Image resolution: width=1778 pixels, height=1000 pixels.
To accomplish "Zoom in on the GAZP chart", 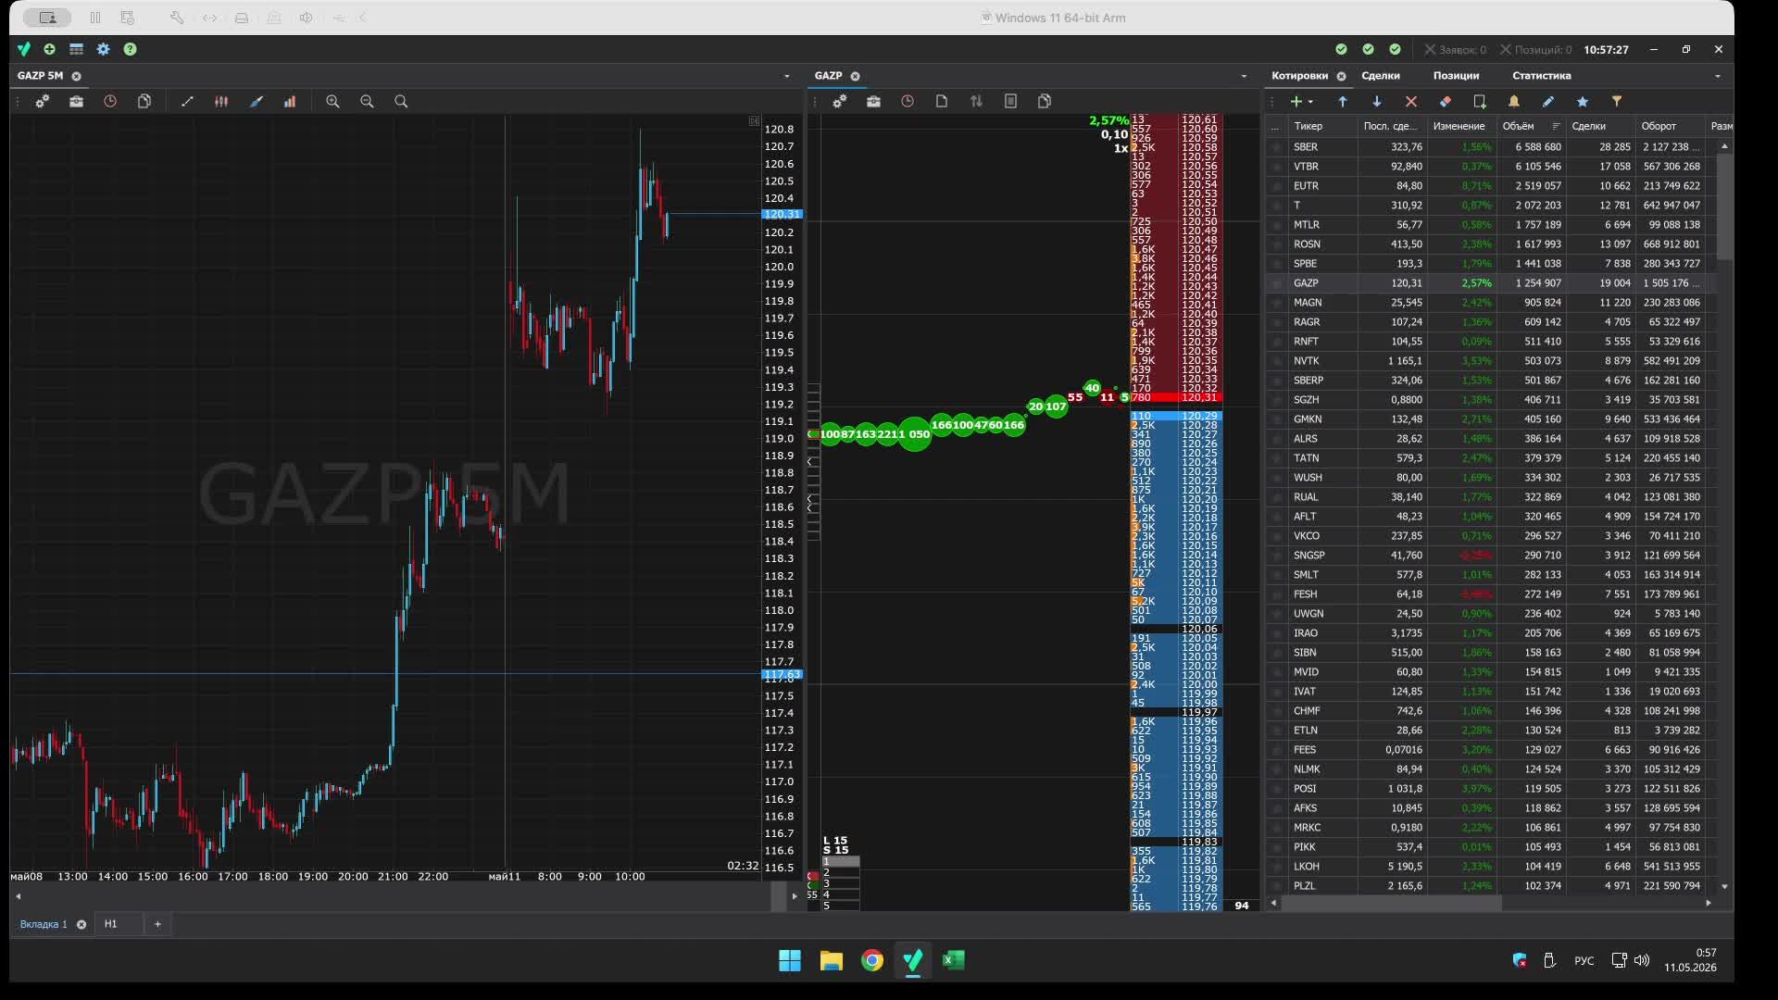I will point(332,102).
